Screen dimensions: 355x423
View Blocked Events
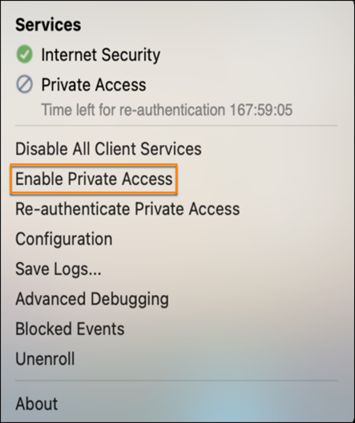70,329
